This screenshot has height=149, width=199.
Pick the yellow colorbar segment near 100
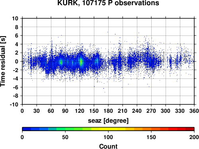click(x=108, y=129)
